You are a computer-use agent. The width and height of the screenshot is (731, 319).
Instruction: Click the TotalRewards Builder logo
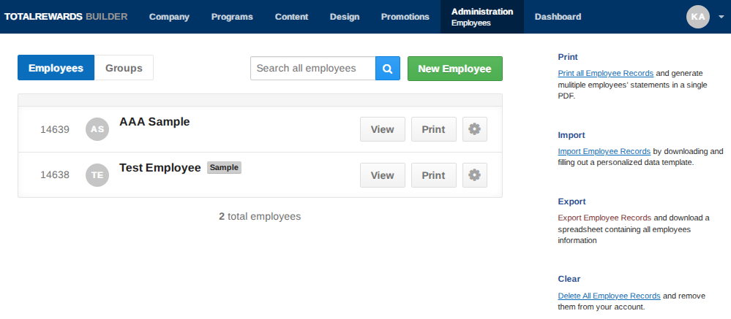coord(66,17)
